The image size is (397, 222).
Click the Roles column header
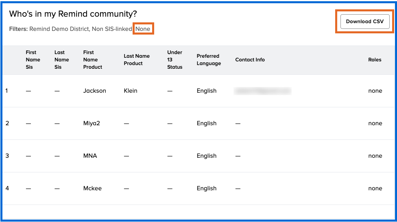tap(375, 60)
